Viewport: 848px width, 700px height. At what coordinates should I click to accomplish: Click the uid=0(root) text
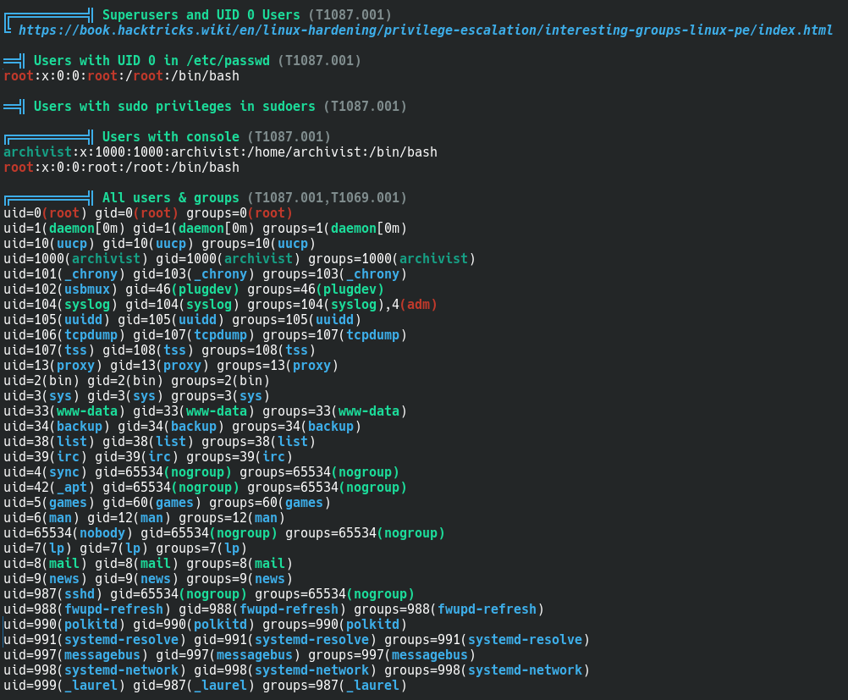[46, 213]
